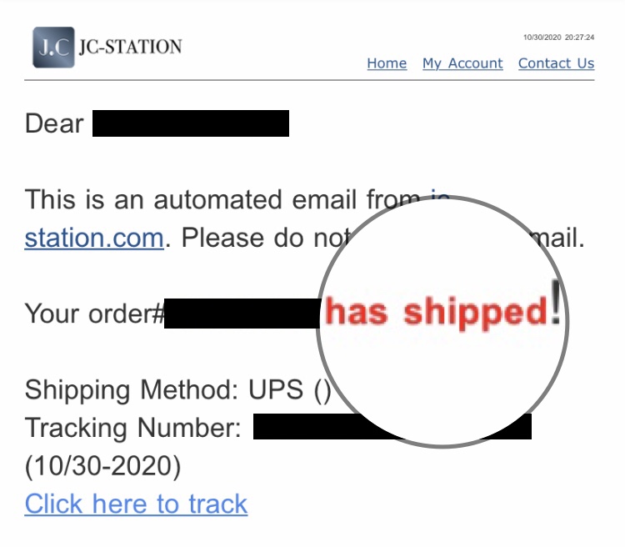This screenshot has width=625, height=547.
Task: Click the blacked-out tracking number bar
Action: [392, 426]
